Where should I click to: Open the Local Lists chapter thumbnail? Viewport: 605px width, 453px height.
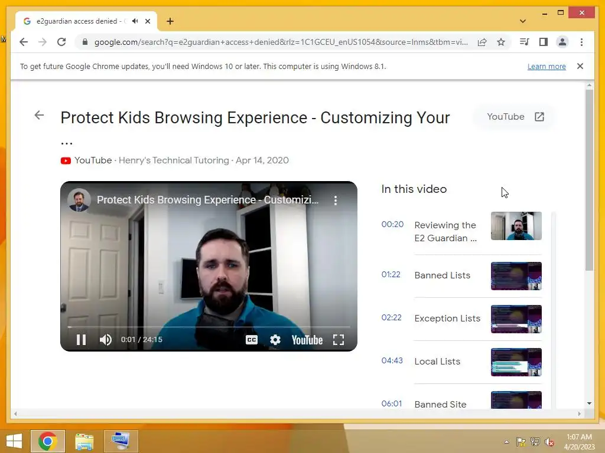(x=516, y=362)
